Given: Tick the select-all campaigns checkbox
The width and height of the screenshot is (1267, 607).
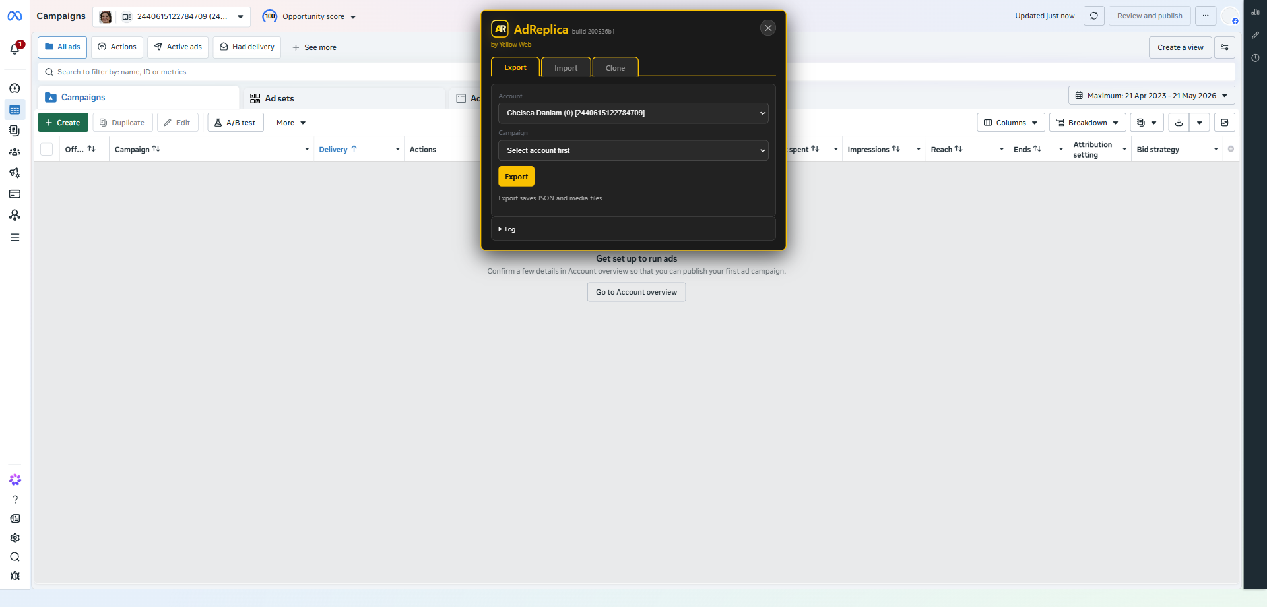Looking at the screenshot, I should point(47,149).
